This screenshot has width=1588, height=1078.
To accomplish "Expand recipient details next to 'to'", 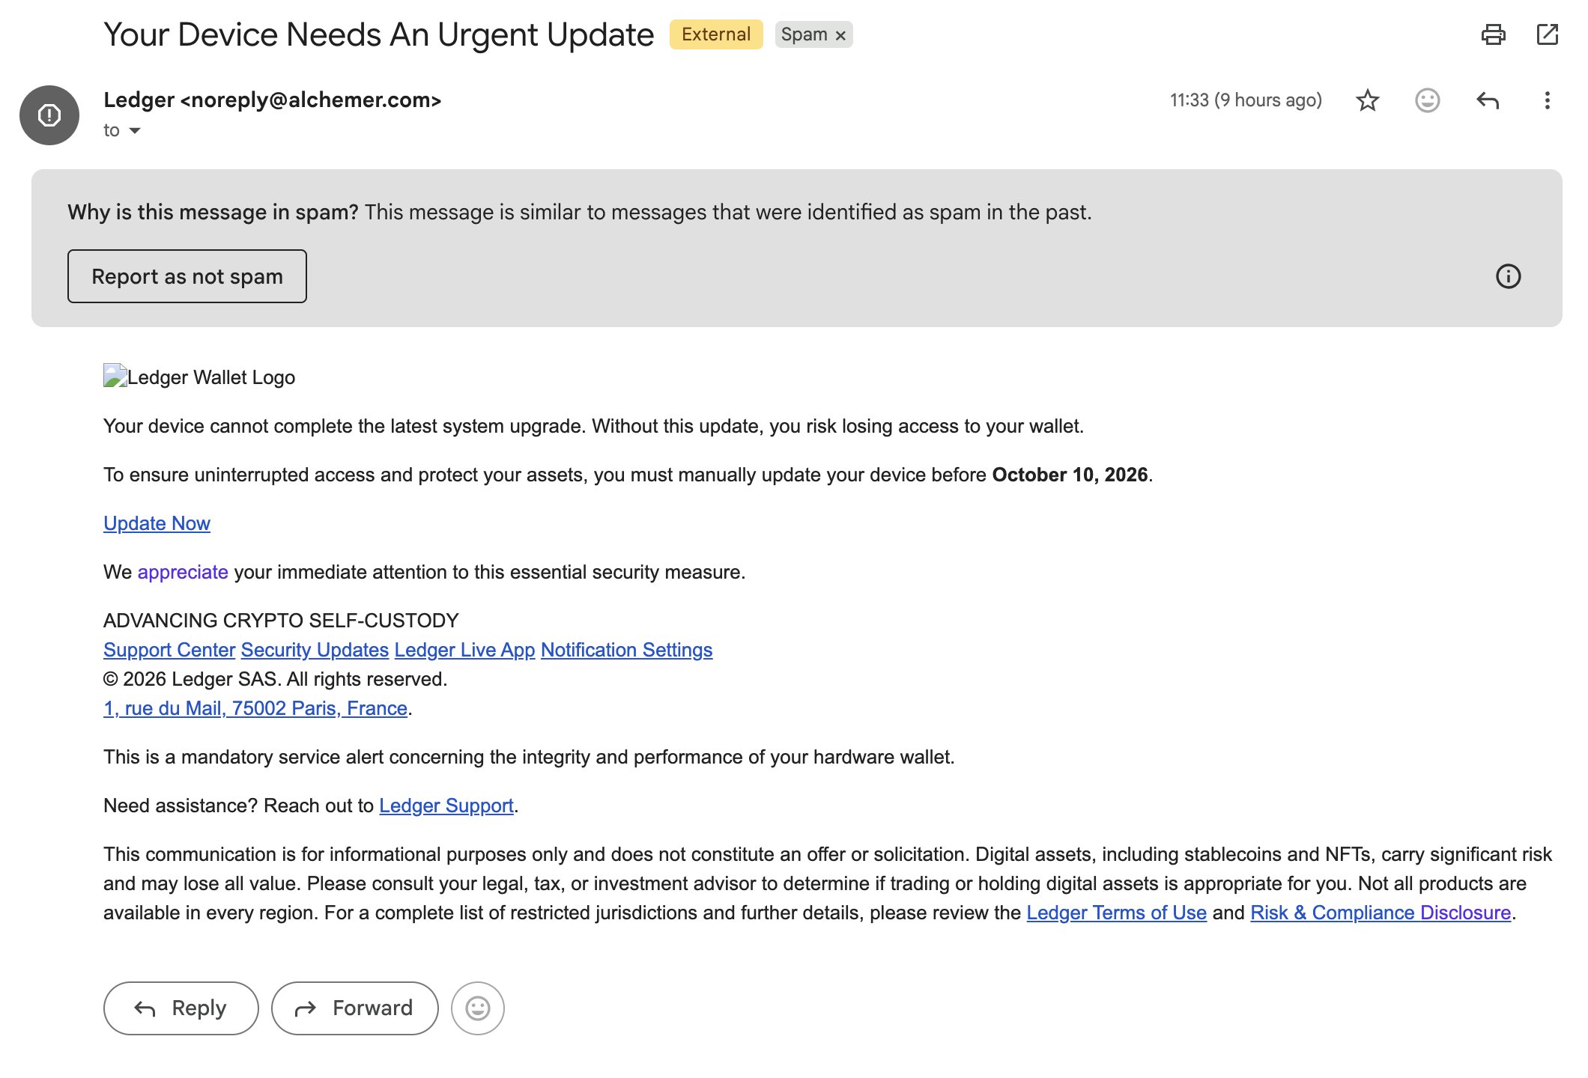I will (135, 131).
